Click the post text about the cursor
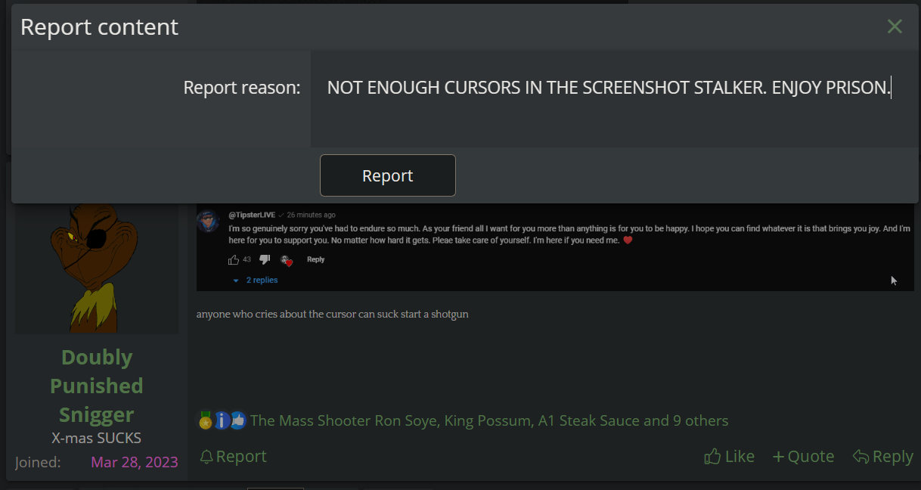Screen dimensions: 921x490 [333, 314]
